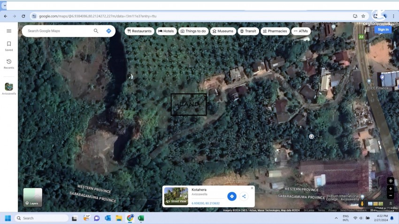Zoom in on the map

[390, 189]
